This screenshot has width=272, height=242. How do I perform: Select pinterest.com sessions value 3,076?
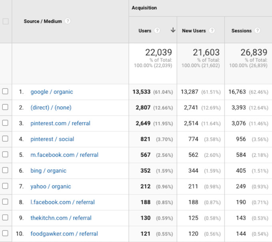point(239,123)
